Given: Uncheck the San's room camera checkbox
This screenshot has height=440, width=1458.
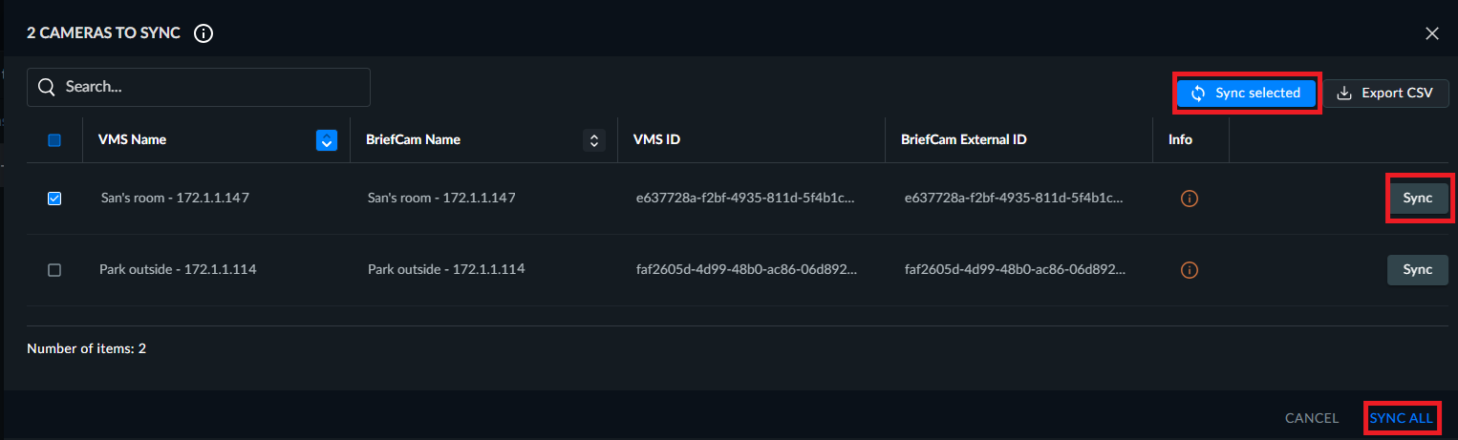Looking at the screenshot, I should tap(54, 199).
